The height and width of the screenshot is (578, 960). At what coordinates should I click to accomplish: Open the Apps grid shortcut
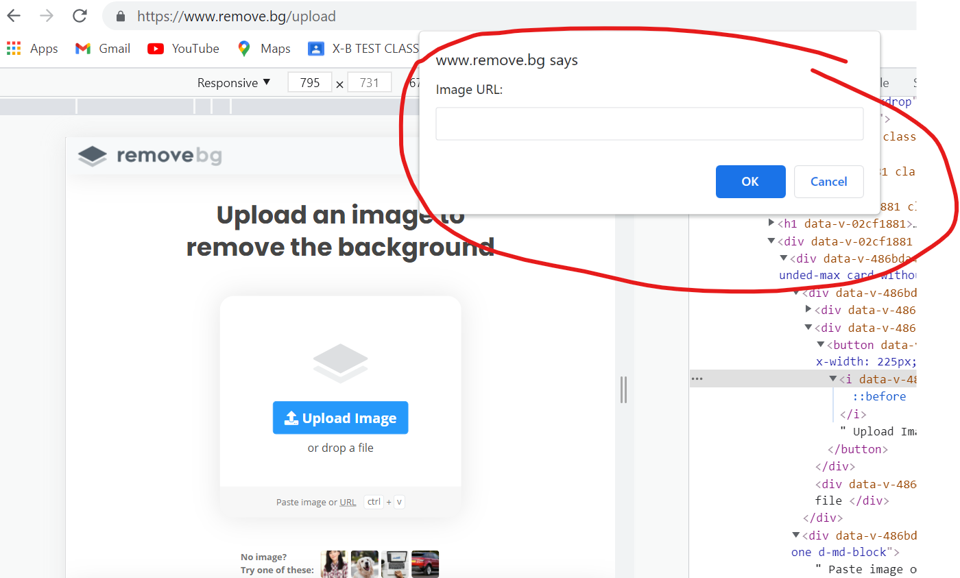(x=32, y=49)
